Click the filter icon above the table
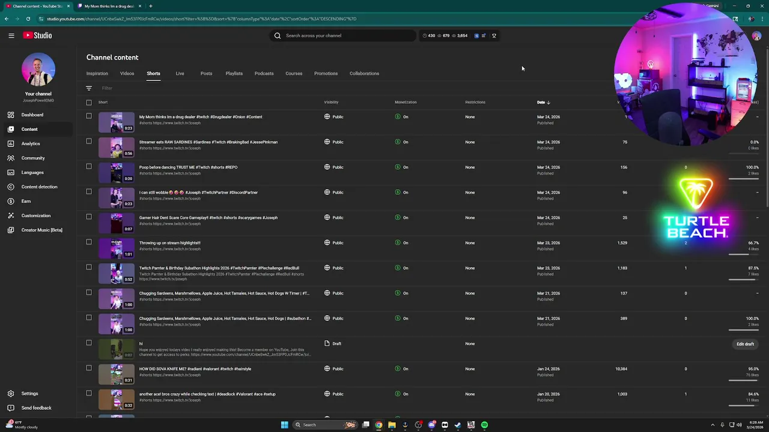 tap(89, 88)
